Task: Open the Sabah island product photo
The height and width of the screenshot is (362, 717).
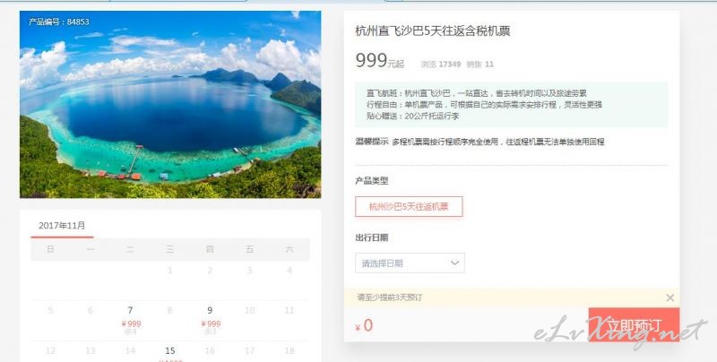Action: click(170, 104)
